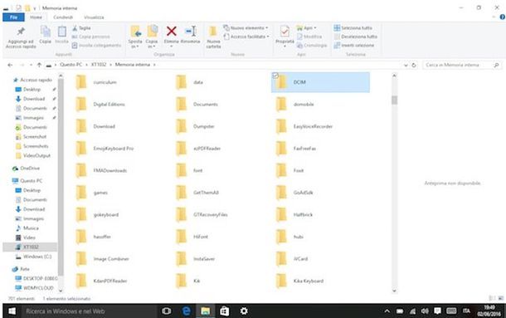Click the Windows Start button
Screen dimensions: 506x318
12,311
